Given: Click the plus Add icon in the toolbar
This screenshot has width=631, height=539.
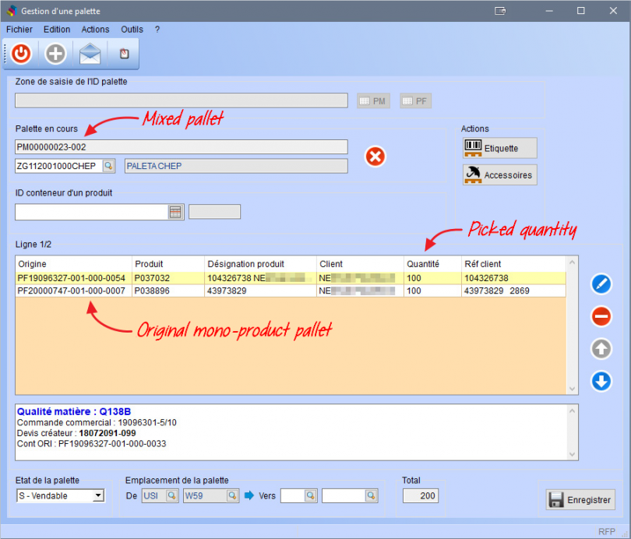Looking at the screenshot, I should pyautogui.click(x=55, y=53).
